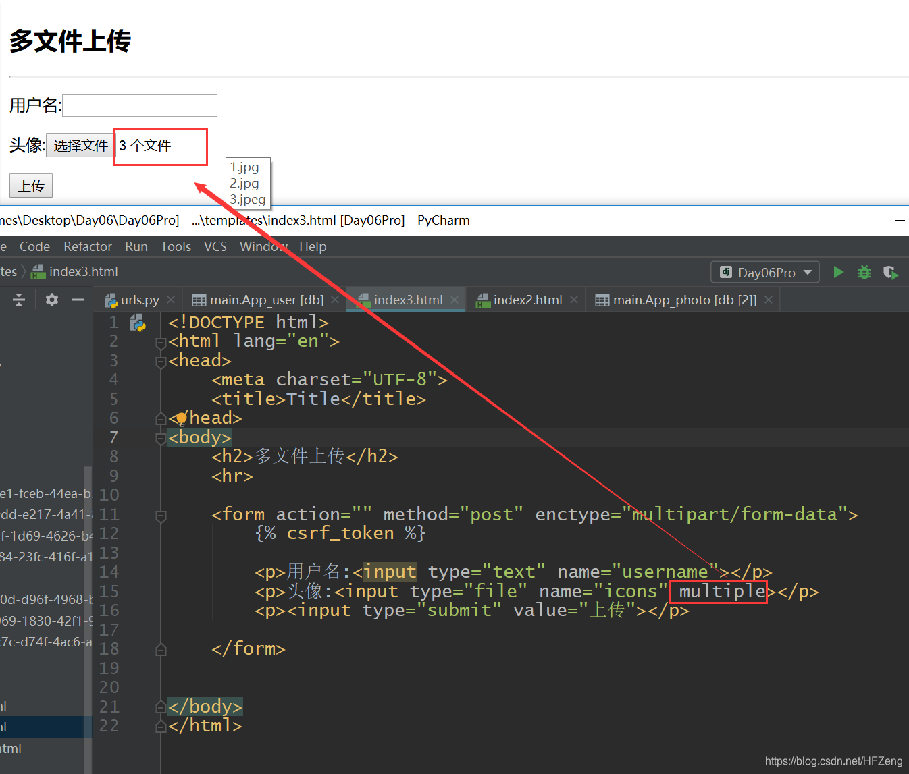Image resolution: width=909 pixels, height=774 pixels.
Task: Fold closing form tag on line 18
Action: click(x=161, y=650)
